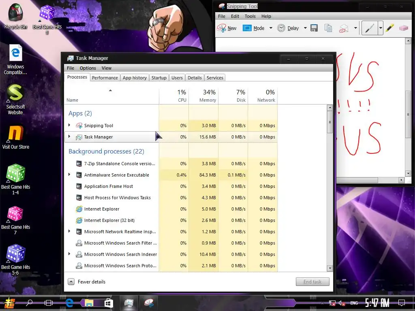Open the Task Manager File menu
The image size is (415, 311).
pyautogui.click(x=71, y=68)
